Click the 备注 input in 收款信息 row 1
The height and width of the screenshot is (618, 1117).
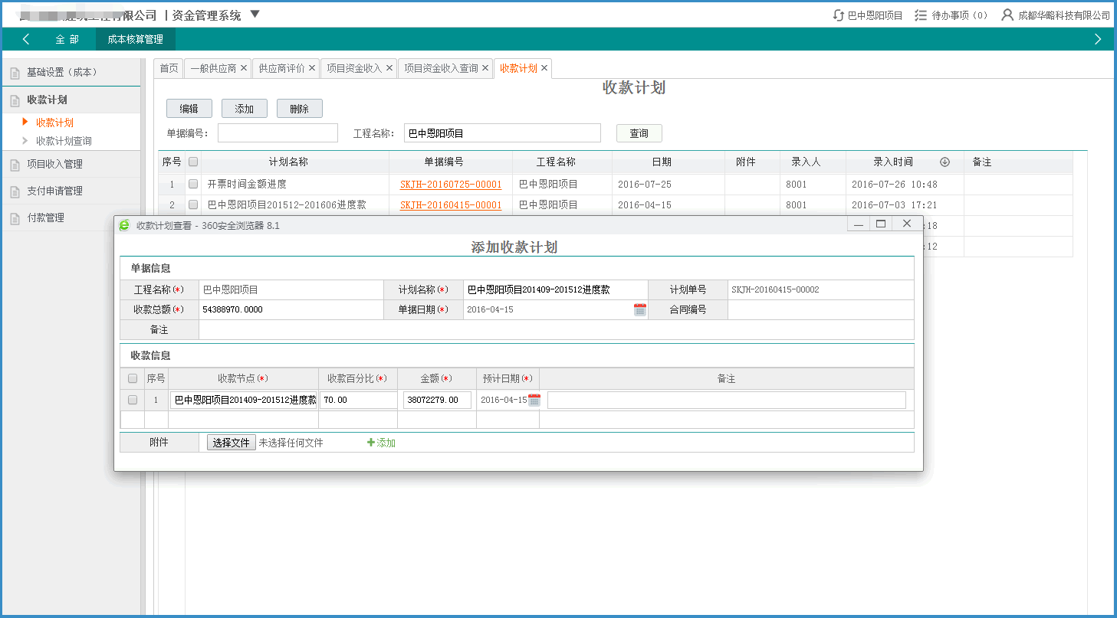tap(727, 400)
